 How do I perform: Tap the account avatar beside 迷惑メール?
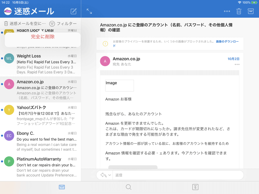(8, 11)
